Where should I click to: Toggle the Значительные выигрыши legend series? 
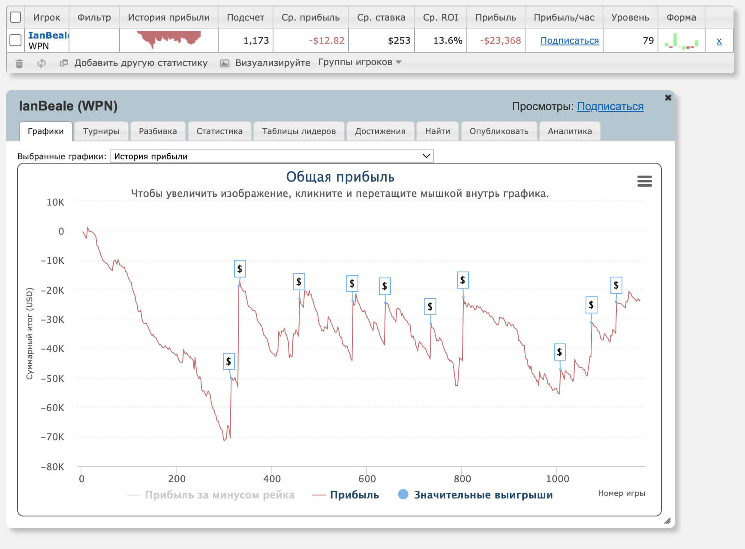click(x=475, y=495)
